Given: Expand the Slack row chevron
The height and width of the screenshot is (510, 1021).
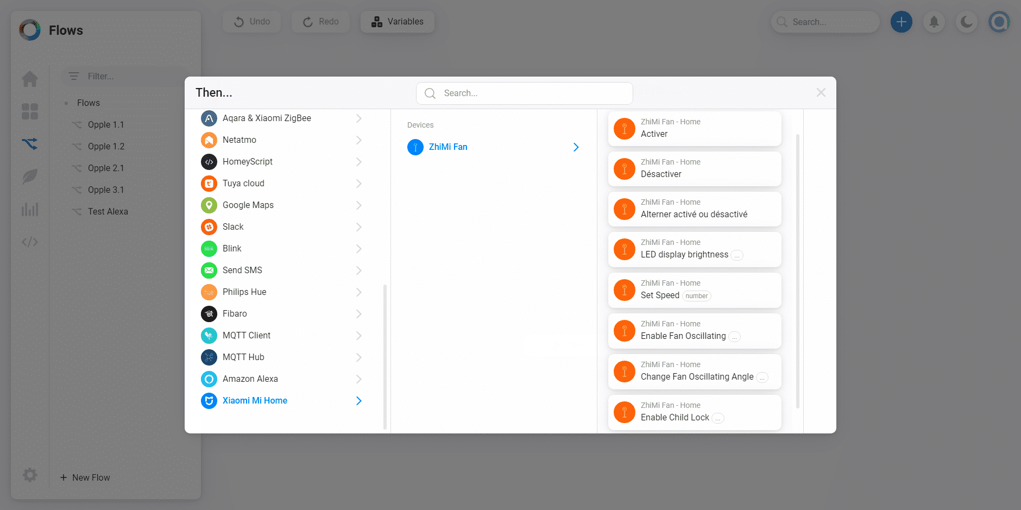Looking at the screenshot, I should click(359, 227).
